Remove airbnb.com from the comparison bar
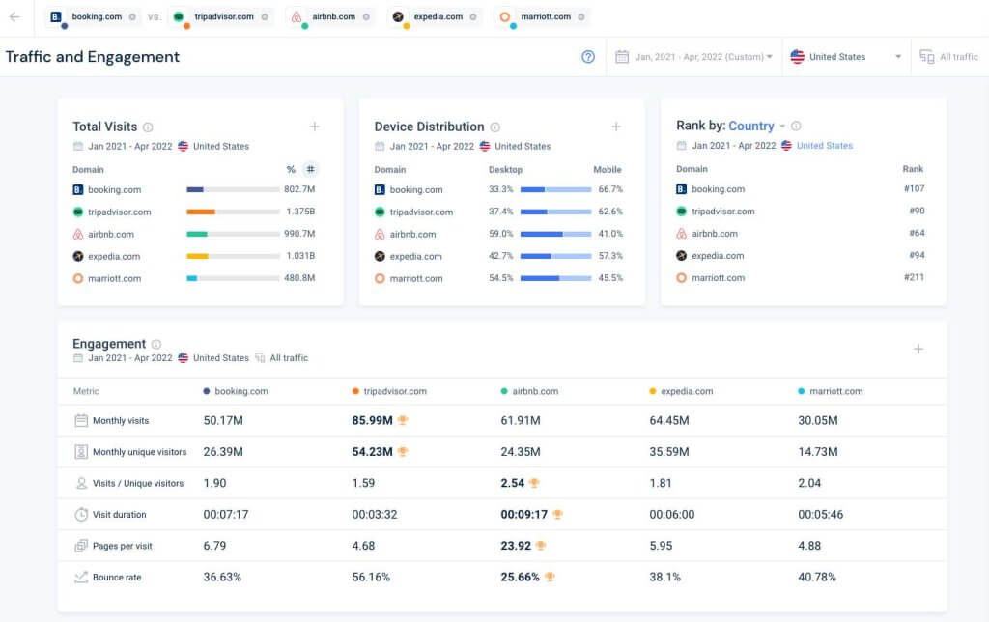 tap(366, 17)
